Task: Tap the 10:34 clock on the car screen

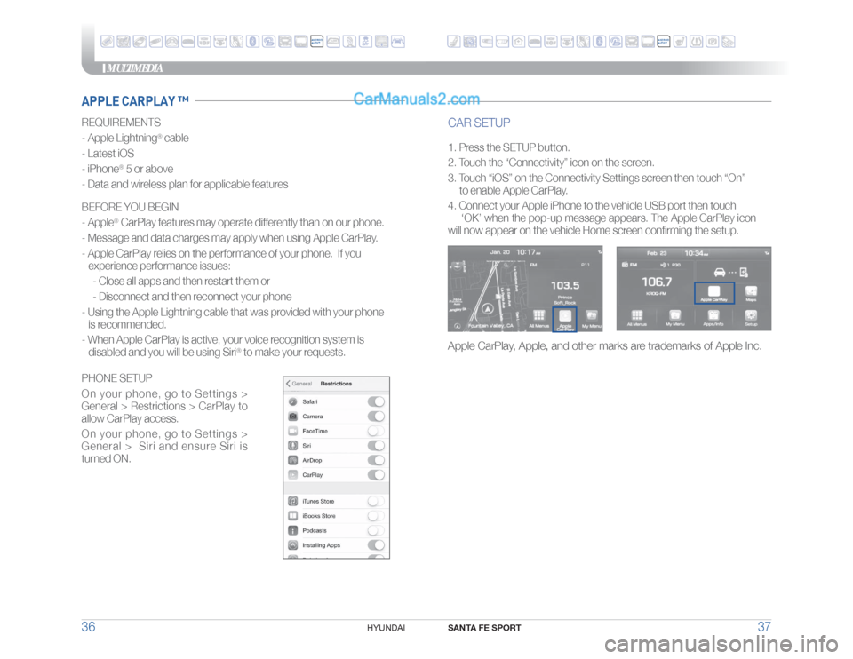Action: [697, 253]
